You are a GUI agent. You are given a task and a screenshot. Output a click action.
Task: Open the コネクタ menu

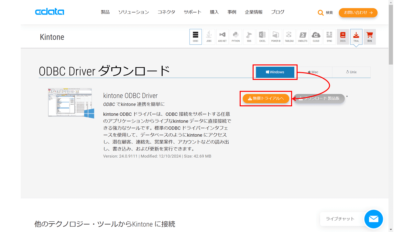(x=166, y=12)
